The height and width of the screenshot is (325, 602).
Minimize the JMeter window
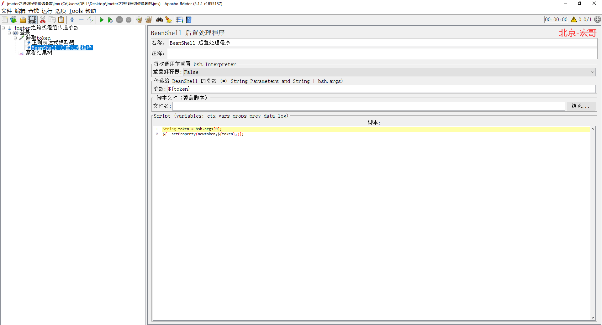tap(566, 3)
